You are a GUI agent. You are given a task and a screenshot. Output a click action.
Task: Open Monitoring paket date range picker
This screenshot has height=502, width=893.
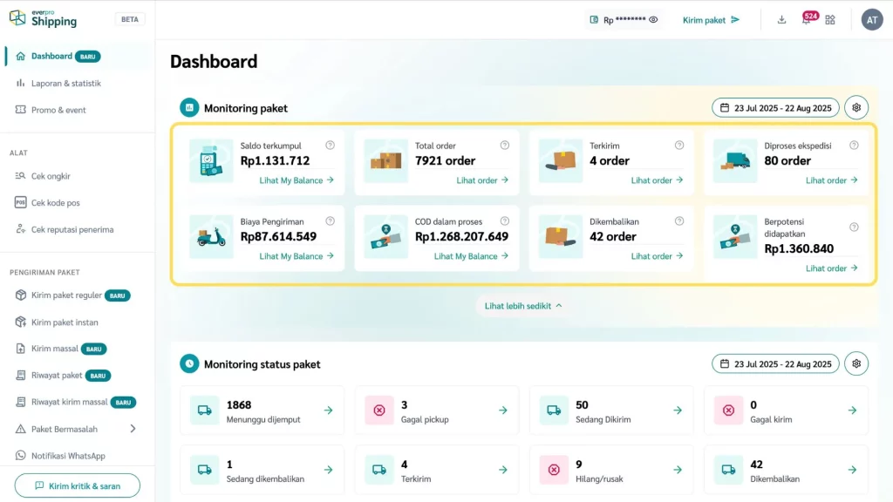tap(775, 108)
